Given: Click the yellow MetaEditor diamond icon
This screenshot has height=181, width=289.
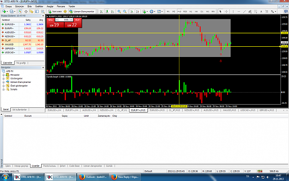Looking at the screenshot, I should pyautogui.click(x=65, y=12).
